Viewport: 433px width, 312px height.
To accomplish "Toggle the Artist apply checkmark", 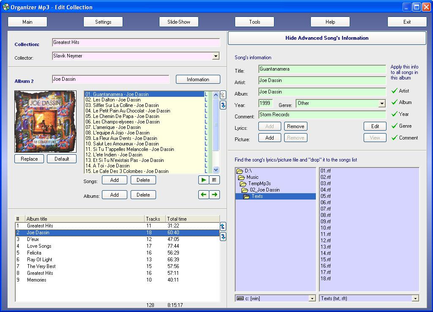I will tap(395, 90).
